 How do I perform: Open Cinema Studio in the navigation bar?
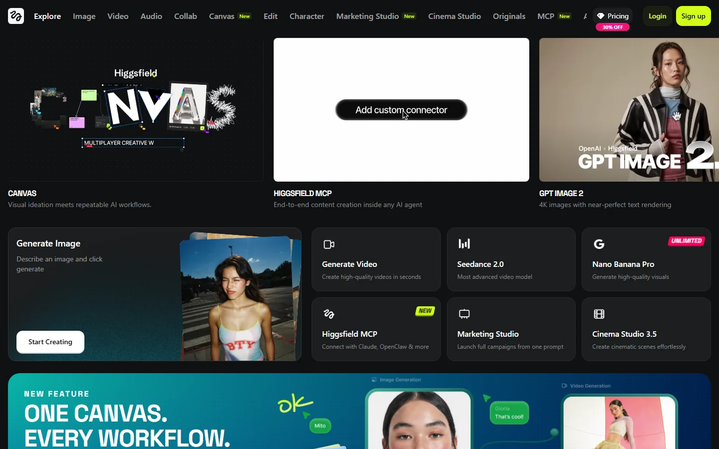pyautogui.click(x=454, y=16)
